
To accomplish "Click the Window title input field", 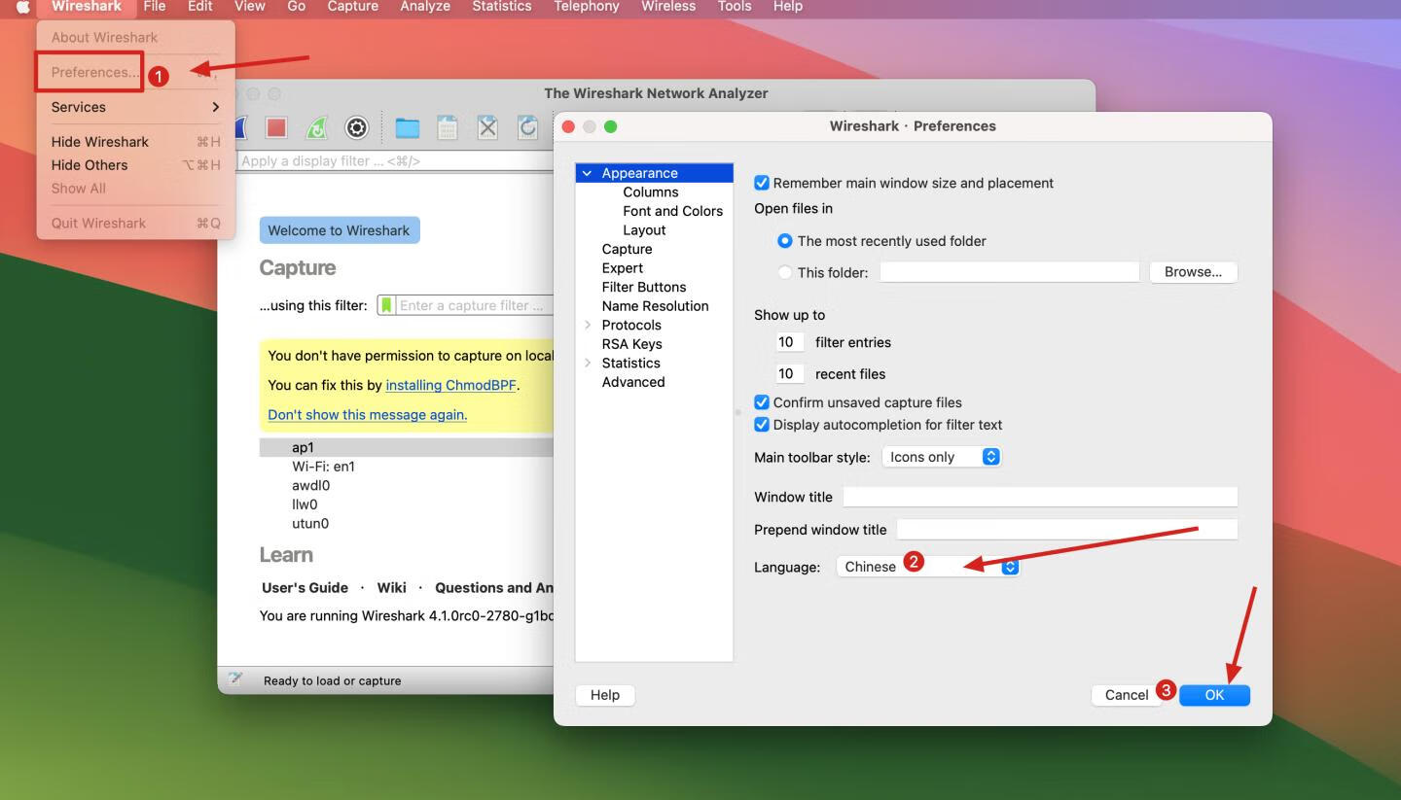I will click(x=1040, y=497).
